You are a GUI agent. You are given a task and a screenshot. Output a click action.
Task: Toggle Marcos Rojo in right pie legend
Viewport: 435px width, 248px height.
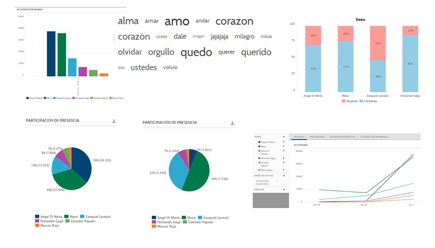pyautogui.click(x=164, y=227)
